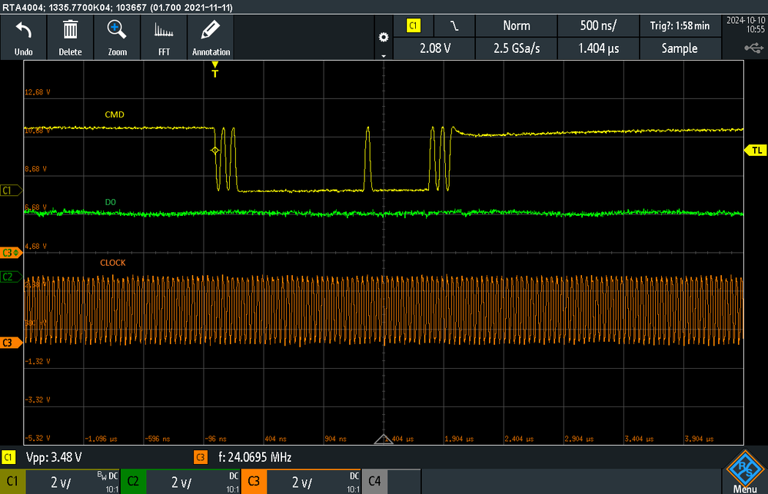Screen dimensions: 768x494
Task: Open the R&S Menu button
Action: click(x=745, y=472)
